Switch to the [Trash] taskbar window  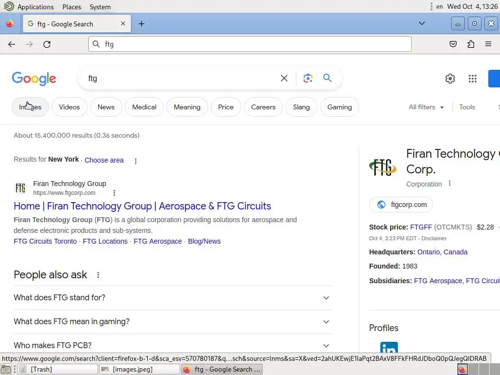pos(58,369)
